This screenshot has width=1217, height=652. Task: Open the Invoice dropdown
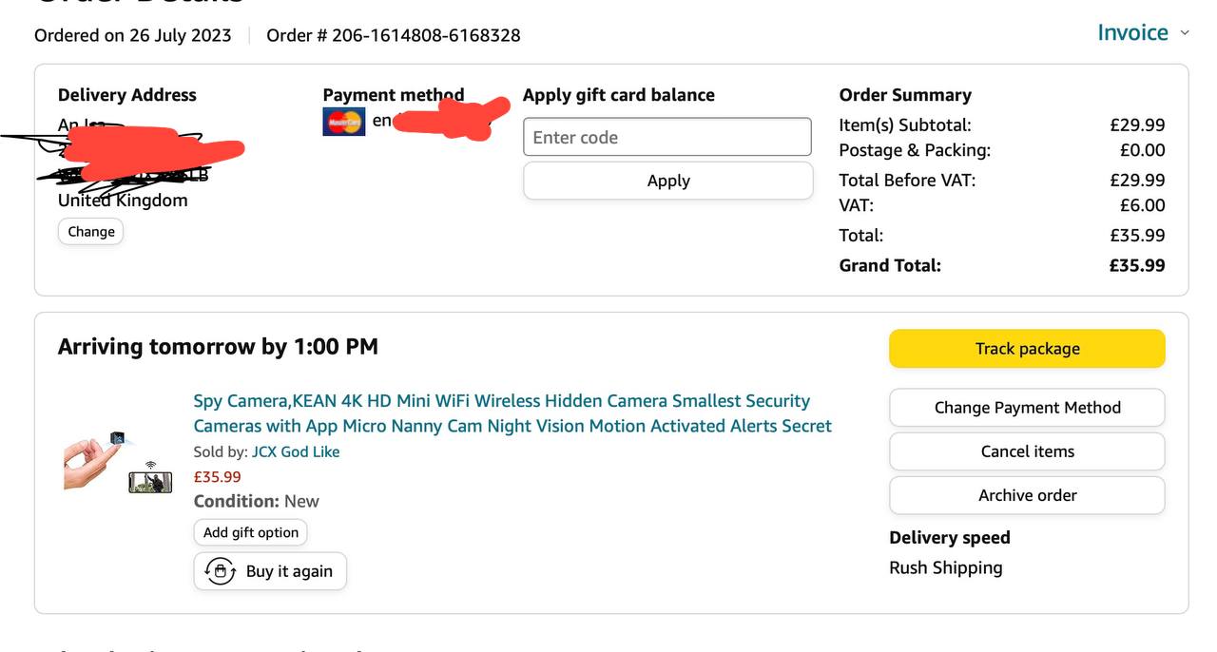tap(1132, 33)
